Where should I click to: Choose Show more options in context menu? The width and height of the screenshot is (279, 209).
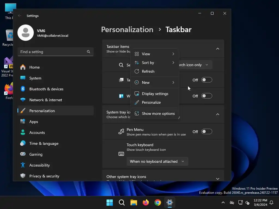[154, 113]
